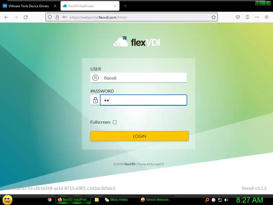Viewport: 273px width, 205px height.
Task: Close the VMware Tools Device Drivers tab
Action: 55,6
